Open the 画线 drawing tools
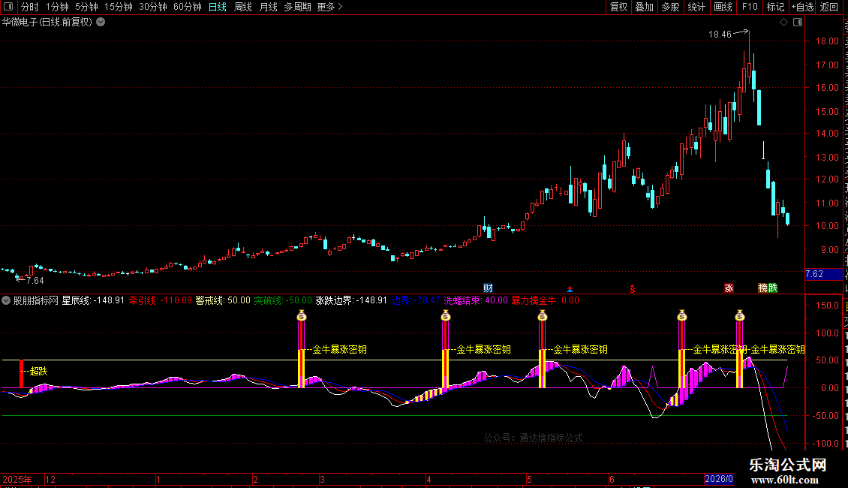Image resolution: width=848 pixels, height=488 pixels. click(x=723, y=7)
